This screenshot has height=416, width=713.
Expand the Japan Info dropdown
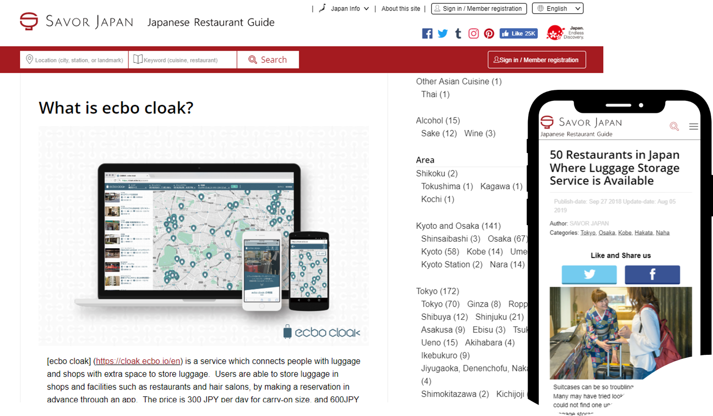[x=344, y=8]
